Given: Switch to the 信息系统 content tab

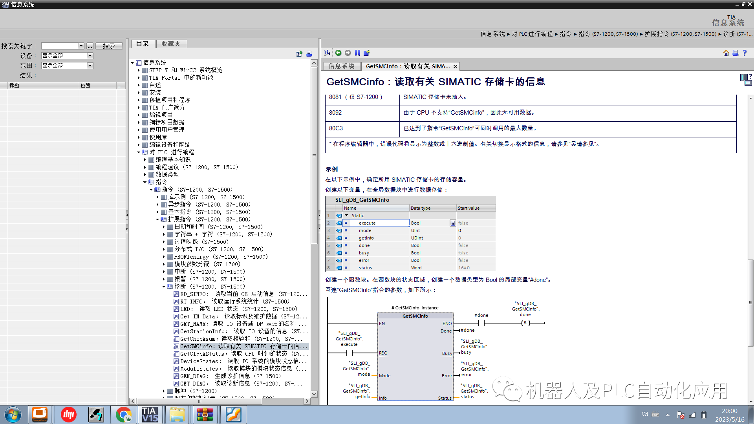Looking at the screenshot, I should 341,66.
